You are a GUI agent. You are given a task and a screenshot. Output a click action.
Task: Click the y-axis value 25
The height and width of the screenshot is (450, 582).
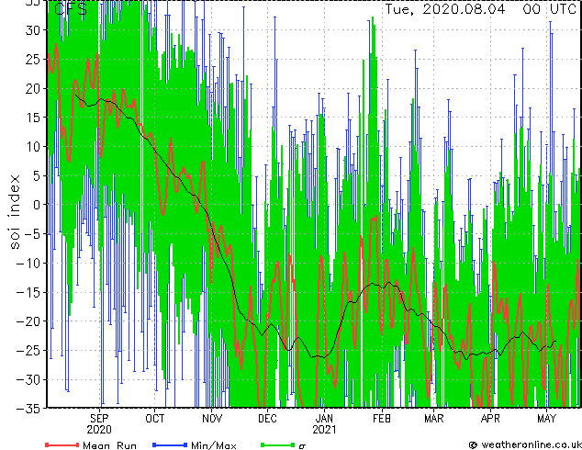point(33,60)
